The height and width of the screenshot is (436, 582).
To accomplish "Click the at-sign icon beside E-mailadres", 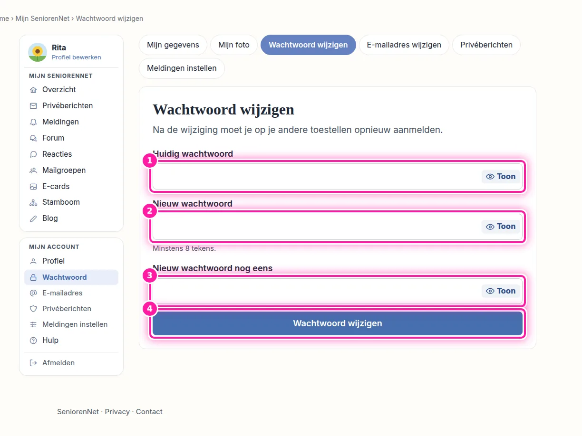I will [x=33, y=293].
